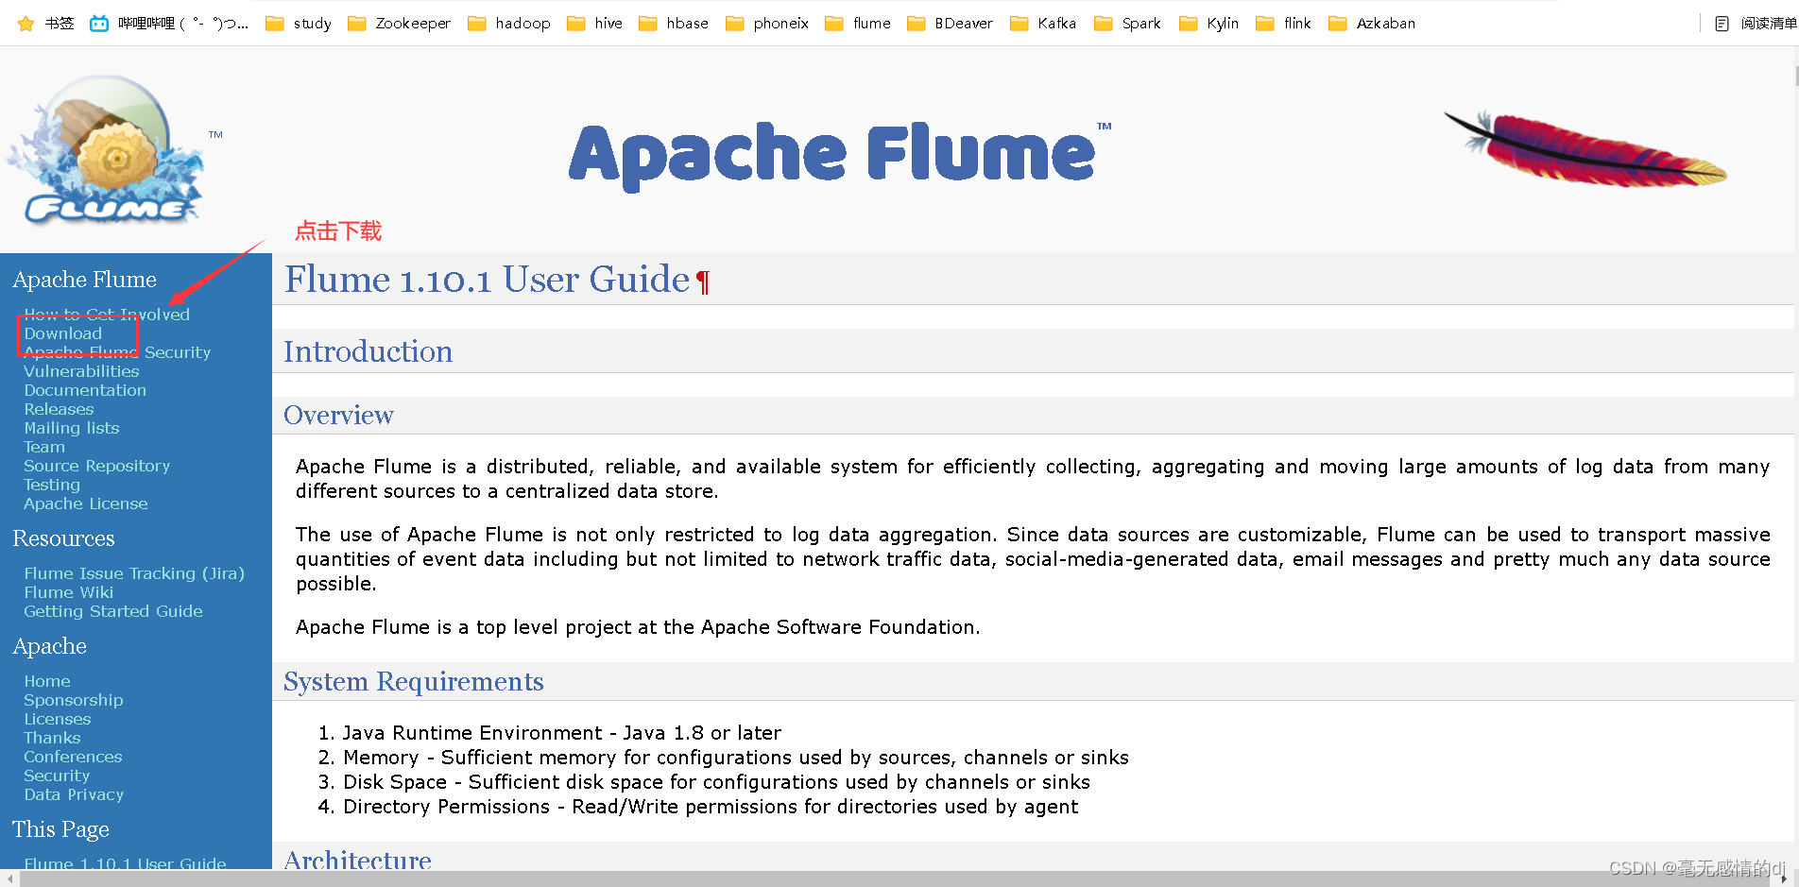Click the Flume seashell logo
1799x887 pixels.
point(109,151)
